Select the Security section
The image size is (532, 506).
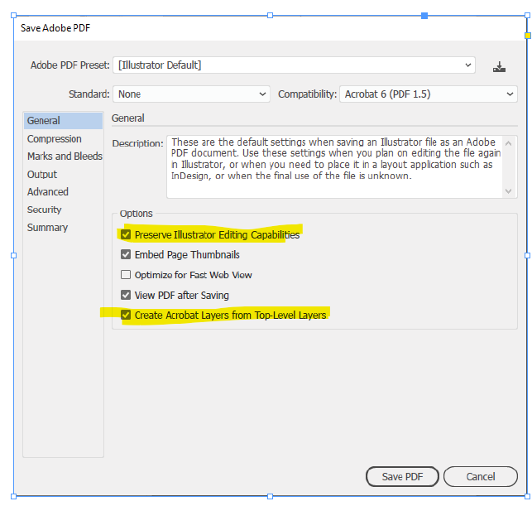(x=45, y=210)
